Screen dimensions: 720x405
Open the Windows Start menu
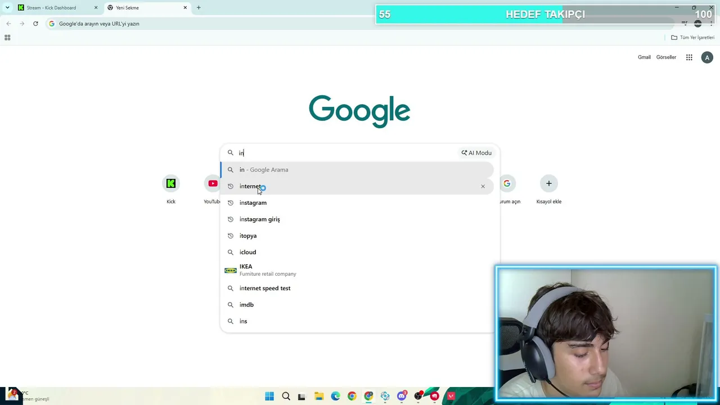269,396
